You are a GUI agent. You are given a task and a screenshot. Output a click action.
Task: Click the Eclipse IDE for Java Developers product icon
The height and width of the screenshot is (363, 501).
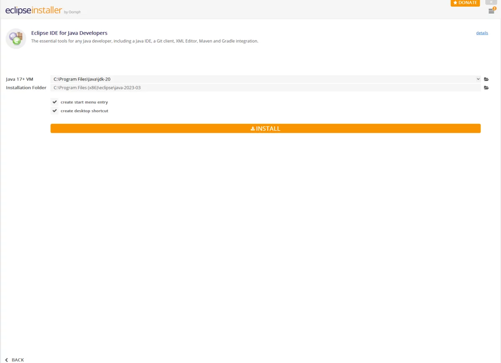(16, 38)
